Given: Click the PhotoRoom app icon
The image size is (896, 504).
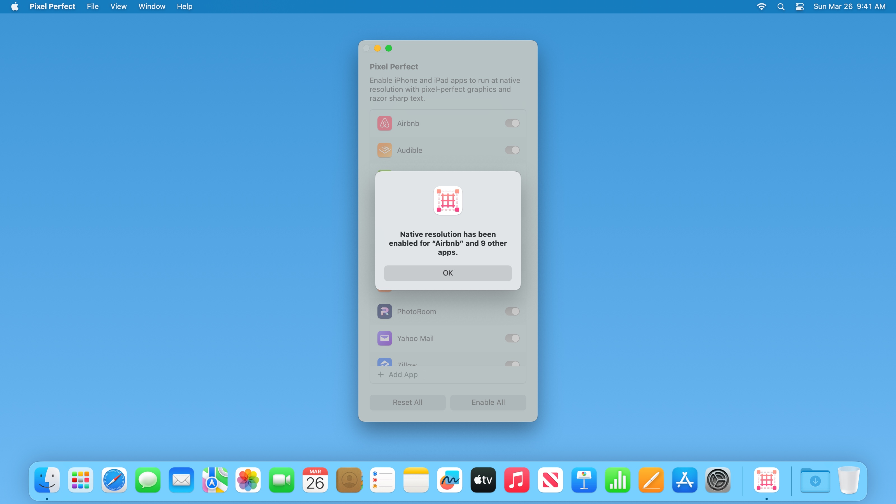Looking at the screenshot, I should click(384, 311).
